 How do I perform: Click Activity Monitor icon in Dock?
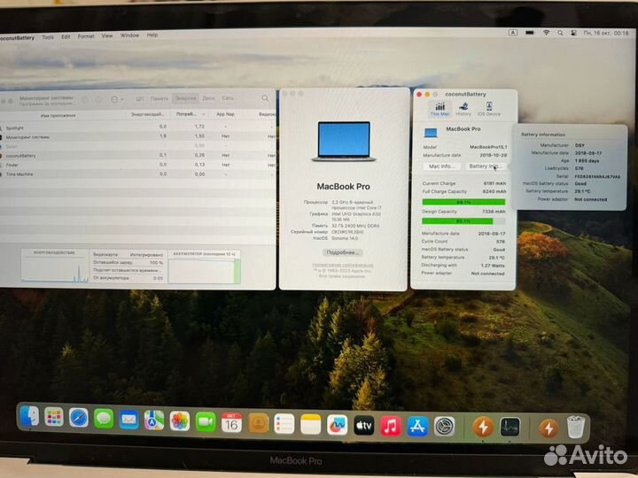pyautogui.click(x=510, y=428)
